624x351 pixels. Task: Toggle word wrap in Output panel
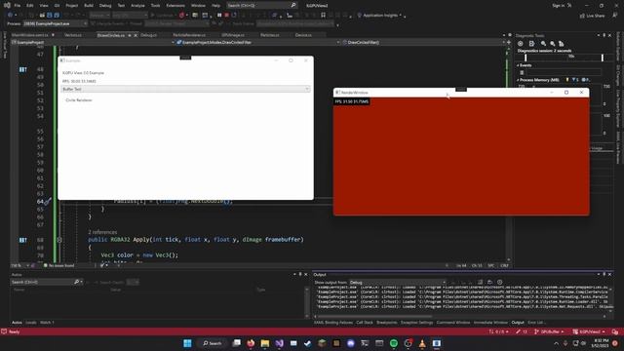coord(489,283)
